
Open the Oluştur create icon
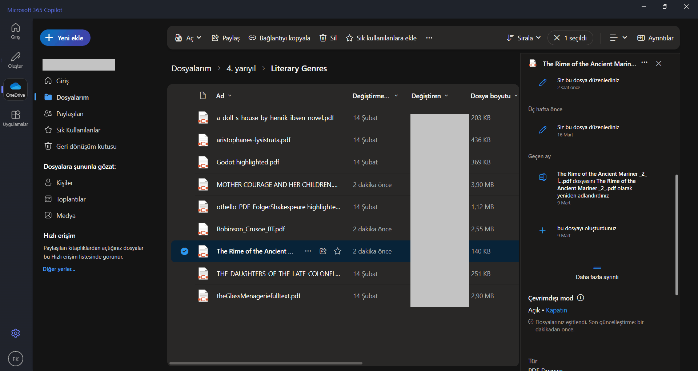coord(15,60)
